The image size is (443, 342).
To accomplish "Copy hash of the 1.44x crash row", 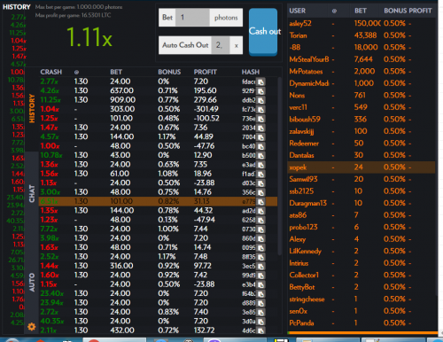I will (260, 266).
